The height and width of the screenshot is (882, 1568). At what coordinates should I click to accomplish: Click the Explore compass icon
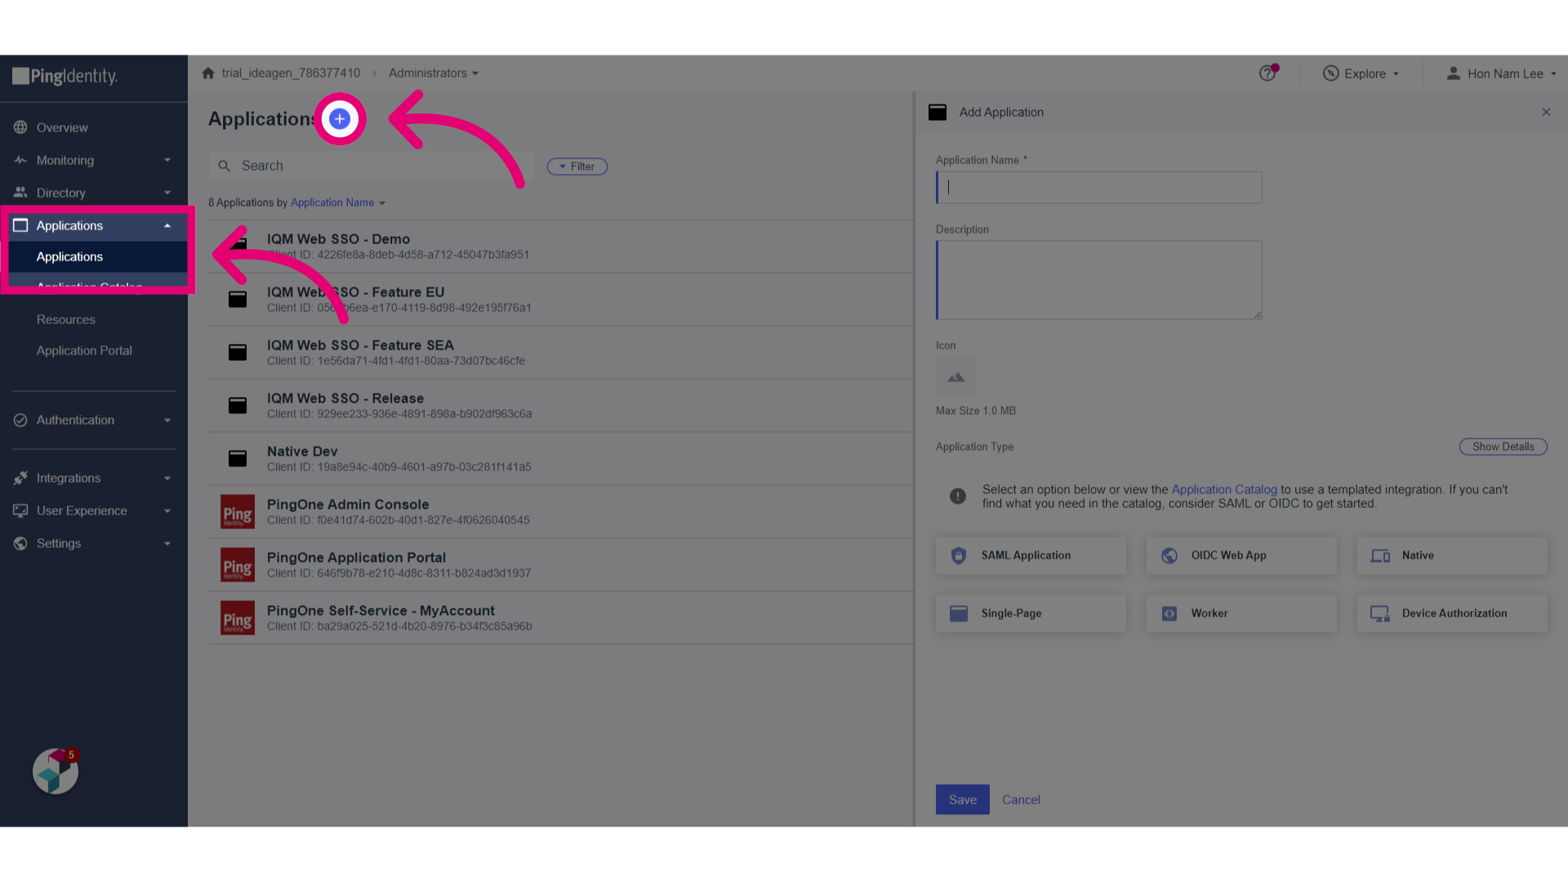(x=1331, y=73)
